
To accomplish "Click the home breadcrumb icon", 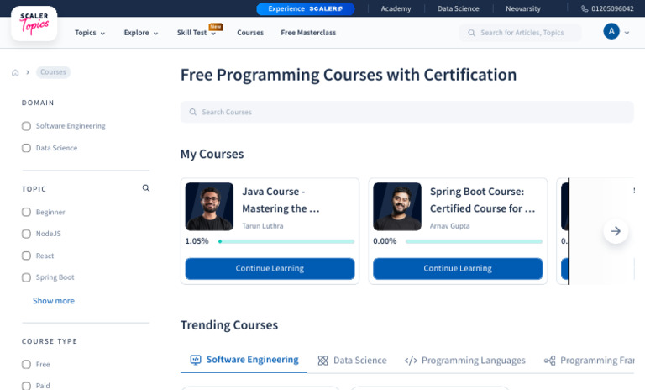I will (15, 72).
